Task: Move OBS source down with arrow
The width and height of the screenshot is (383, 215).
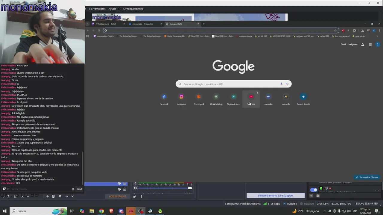Action: click(72, 196)
